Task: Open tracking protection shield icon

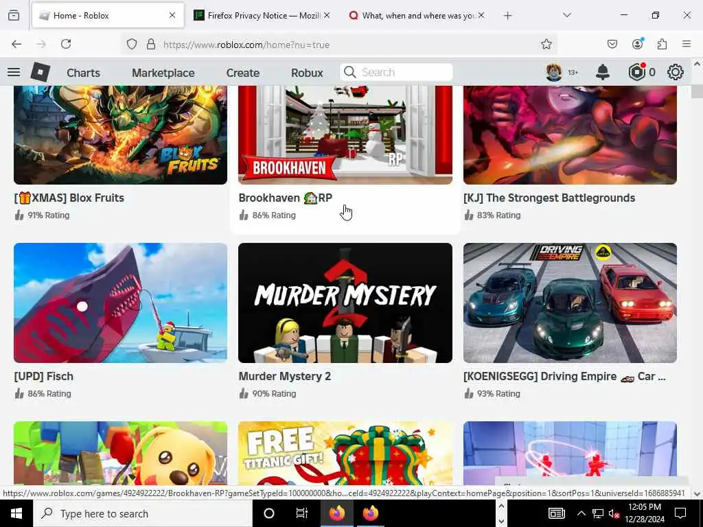Action: pos(131,44)
